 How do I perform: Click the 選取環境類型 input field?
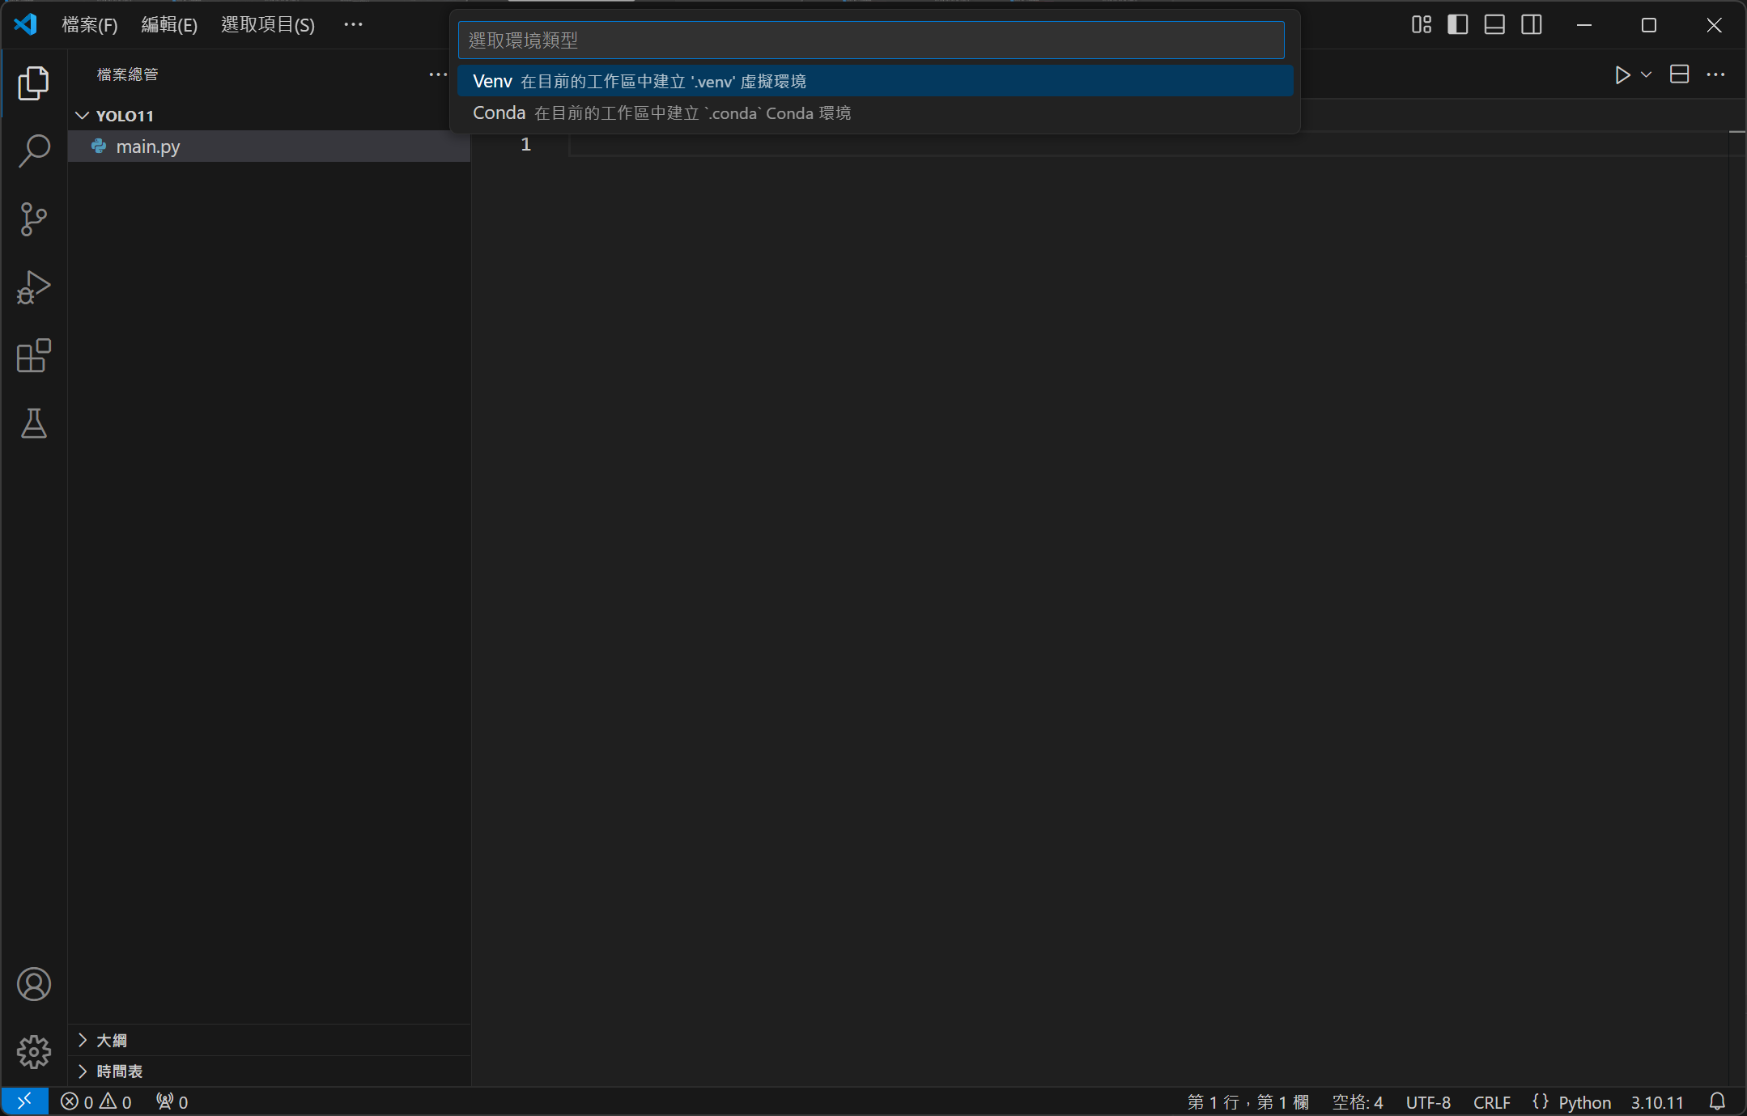870,40
